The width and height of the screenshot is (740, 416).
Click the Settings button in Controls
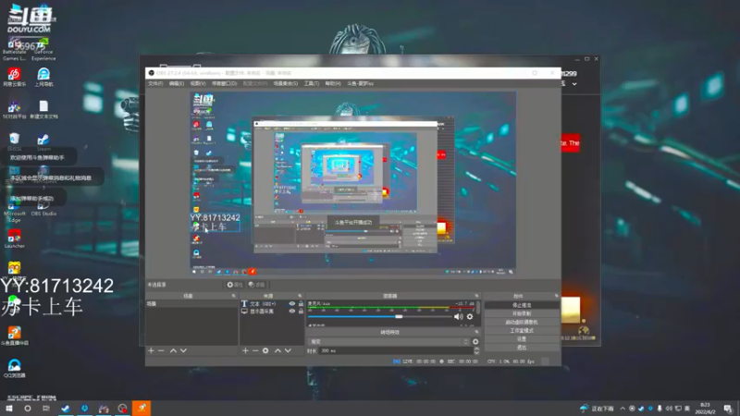[522, 339]
